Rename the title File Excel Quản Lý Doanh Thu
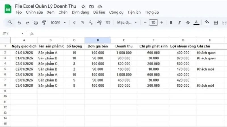 tap(45, 6)
